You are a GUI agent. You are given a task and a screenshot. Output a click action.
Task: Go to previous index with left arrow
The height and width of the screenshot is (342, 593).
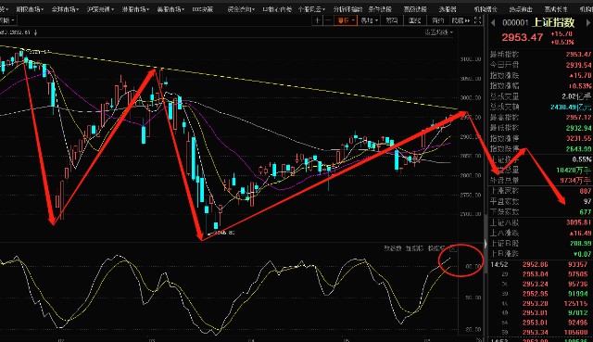tap(493, 22)
